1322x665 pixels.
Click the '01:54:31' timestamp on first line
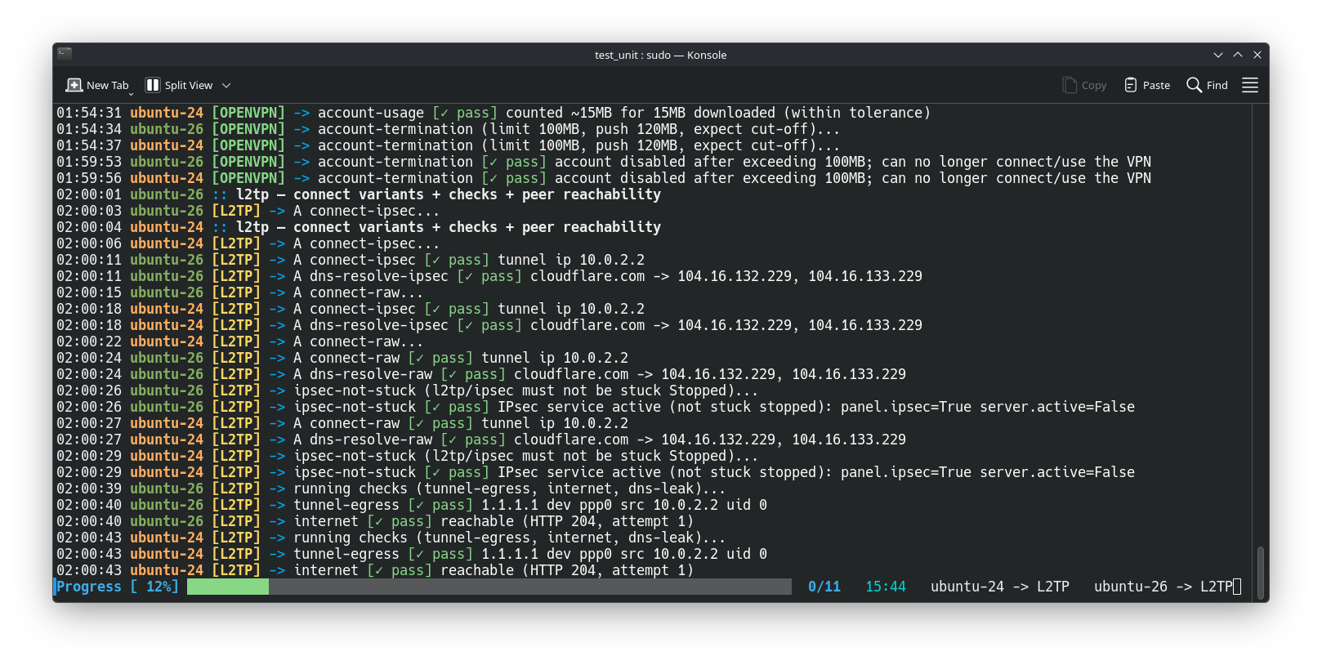(89, 113)
